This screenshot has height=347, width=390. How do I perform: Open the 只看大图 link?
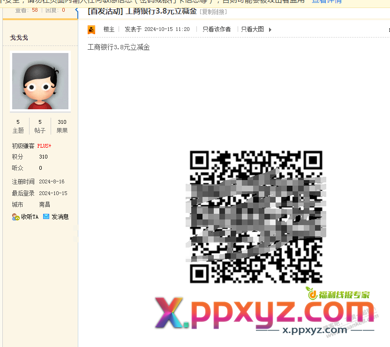pos(253,30)
